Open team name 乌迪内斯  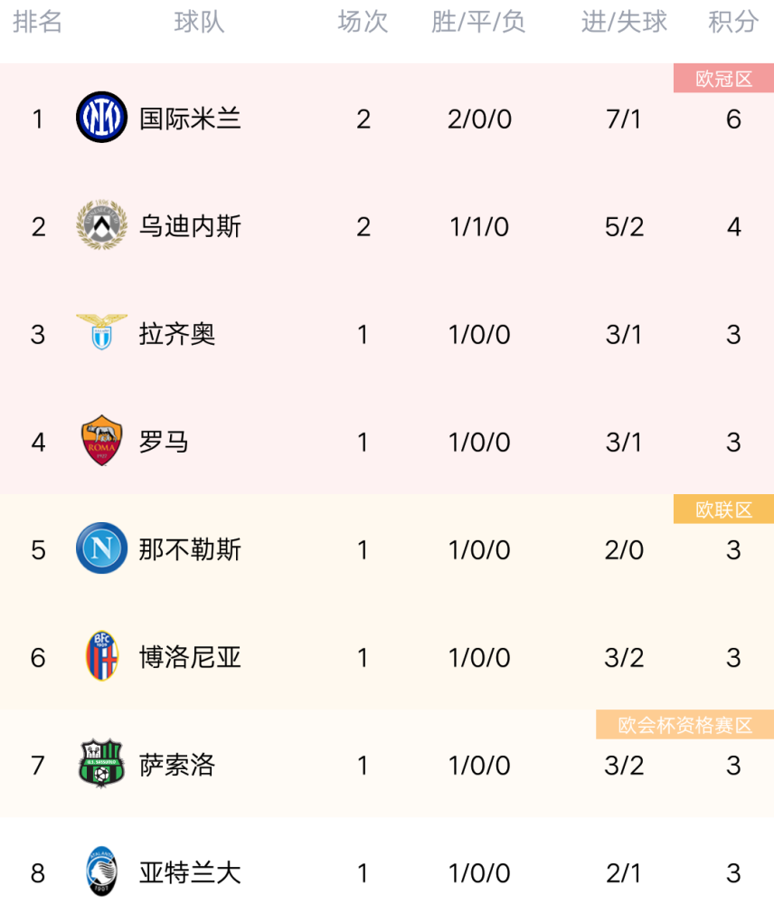(190, 226)
